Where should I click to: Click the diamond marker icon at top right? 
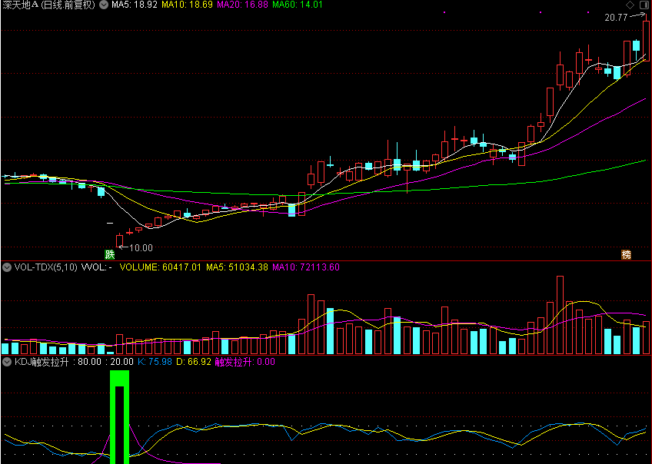click(630, 5)
